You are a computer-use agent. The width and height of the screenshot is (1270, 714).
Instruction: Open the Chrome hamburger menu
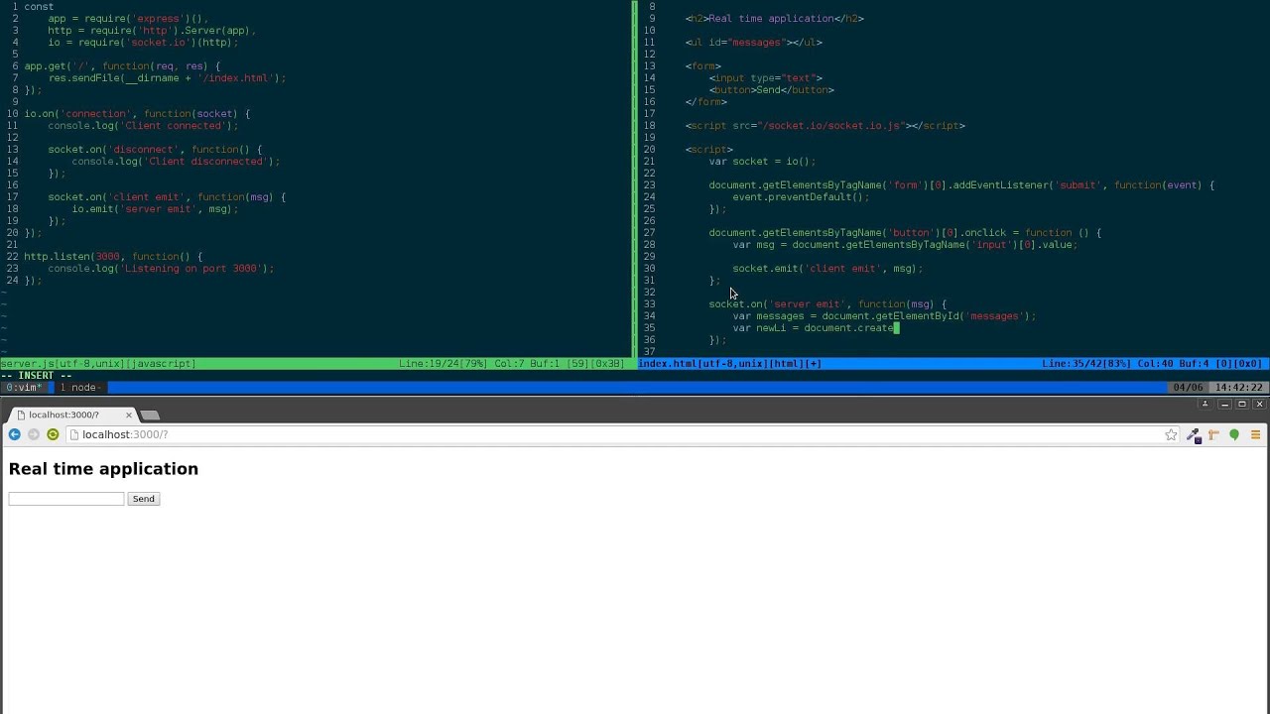(1255, 434)
